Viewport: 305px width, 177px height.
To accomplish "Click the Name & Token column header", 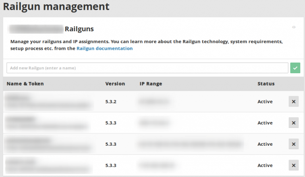I will click(25, 84).
